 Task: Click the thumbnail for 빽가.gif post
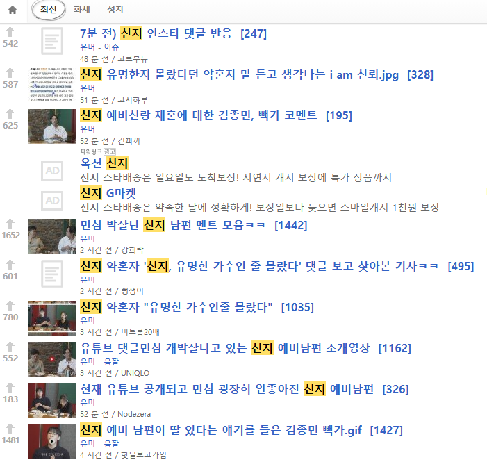(x=51, y=441)
